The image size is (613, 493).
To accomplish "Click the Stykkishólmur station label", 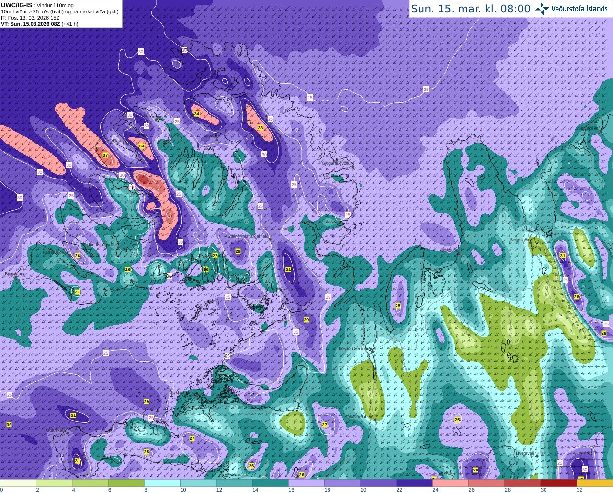I will 183,392.
